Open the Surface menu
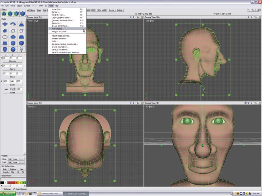262x196 pixels. (x=27, y=6)
